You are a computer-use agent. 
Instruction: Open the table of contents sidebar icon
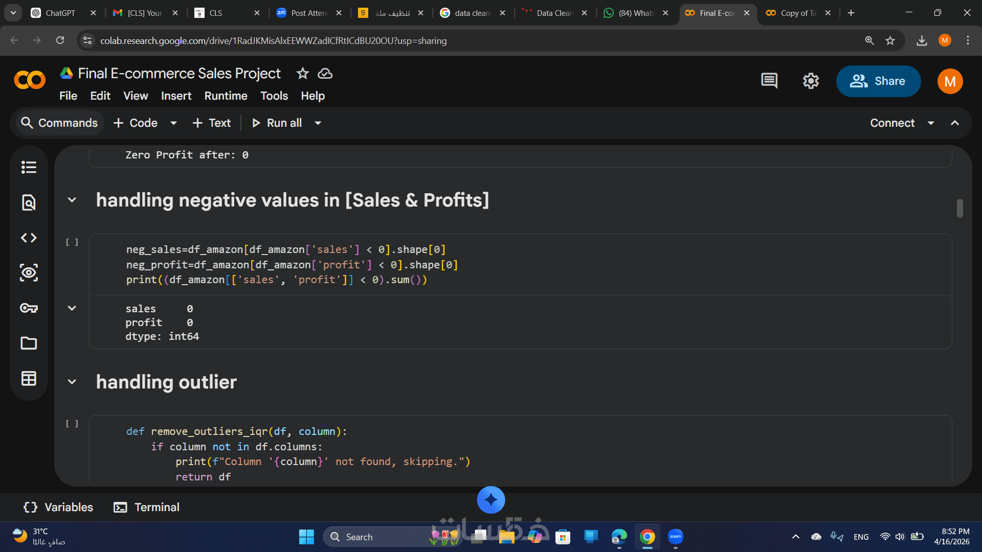pyautogui.click(x=29, y=167)
